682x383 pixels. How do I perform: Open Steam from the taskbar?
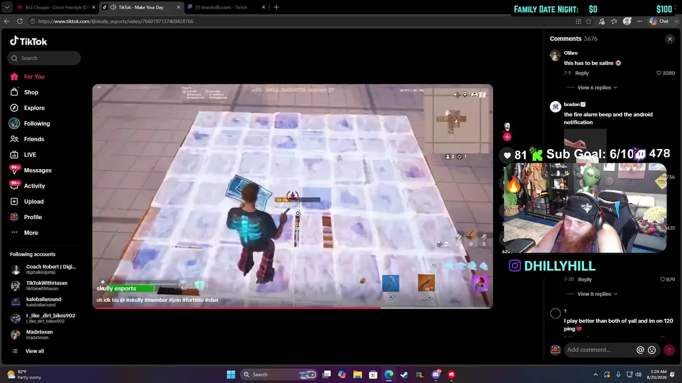(404, 374)
